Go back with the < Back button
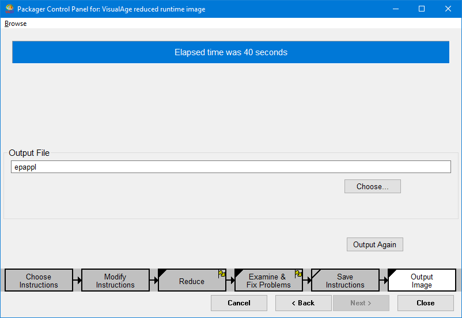The image size is (462, 318). [303, 303]
